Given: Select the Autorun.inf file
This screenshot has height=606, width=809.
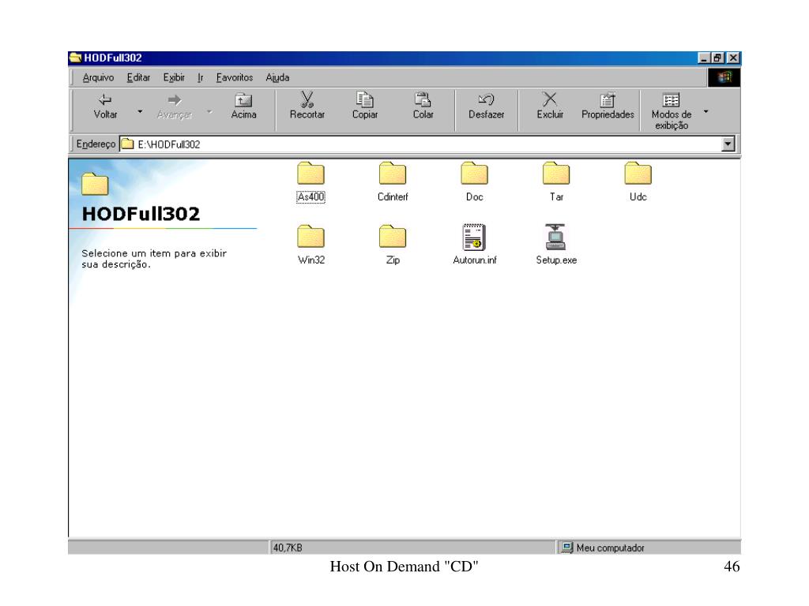Looking at the screenshot, I should click(x=474, y=245).
